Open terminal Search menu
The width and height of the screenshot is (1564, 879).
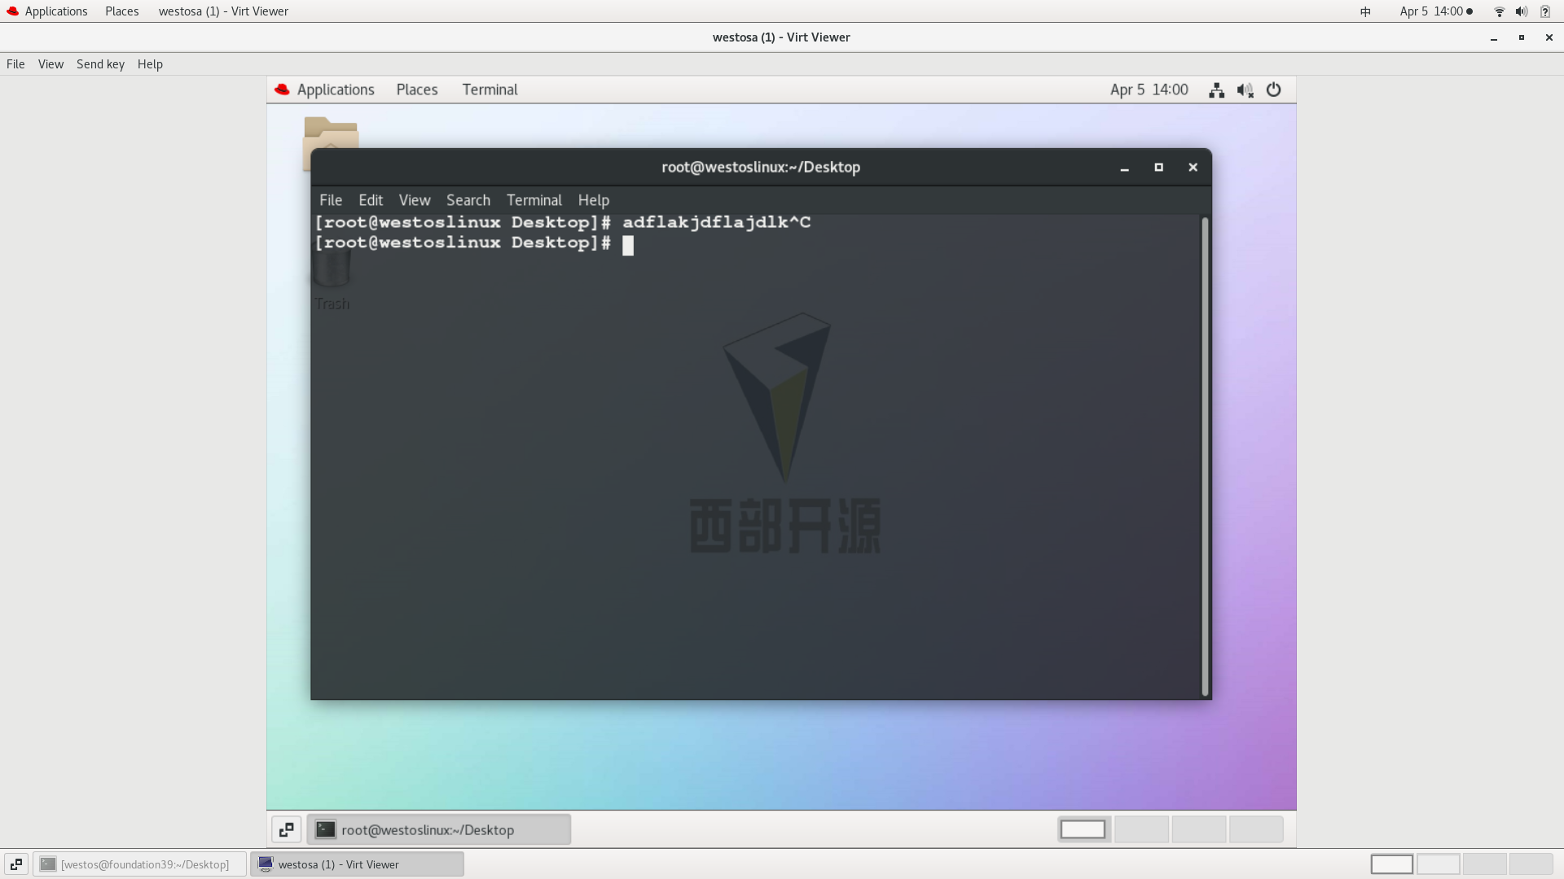[x=468, y=200]
